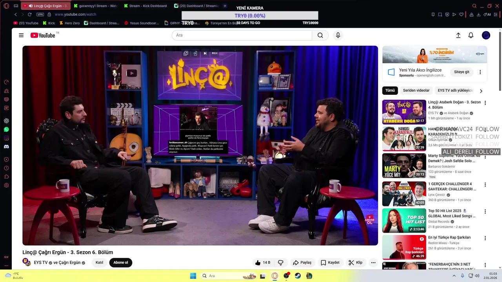Open options for En İyi Türkçe Rap video
502x282 pixels.
coord(485,238)
